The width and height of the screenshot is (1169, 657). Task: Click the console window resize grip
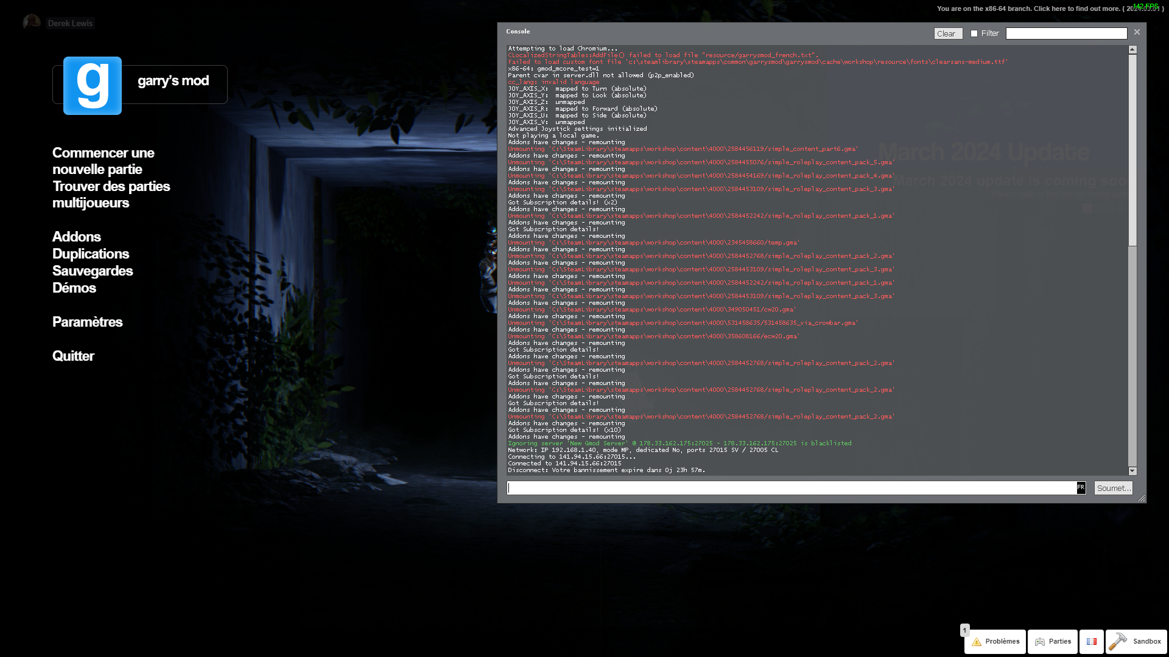coord(1142,498)
